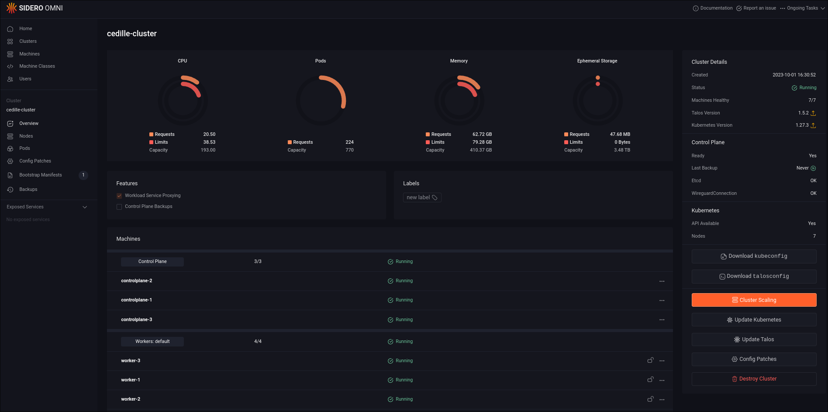The height and width of the screenshot is (412, 828).
Task: Click the Kubernetes Version upgrade arrow icon
Action: pos(813,125)
